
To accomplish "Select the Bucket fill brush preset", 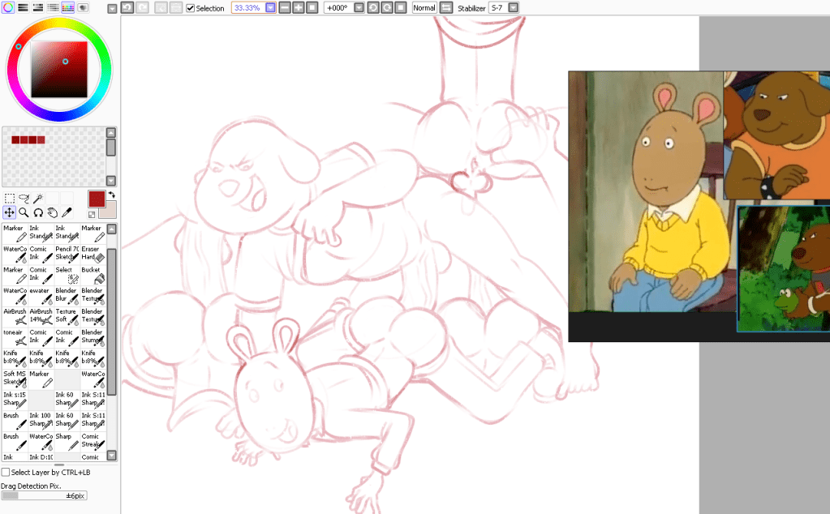I will pyautogui.click(x=91, y=274).
